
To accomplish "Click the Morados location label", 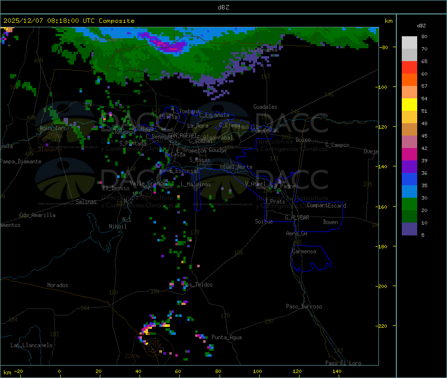I will (58, 285).
